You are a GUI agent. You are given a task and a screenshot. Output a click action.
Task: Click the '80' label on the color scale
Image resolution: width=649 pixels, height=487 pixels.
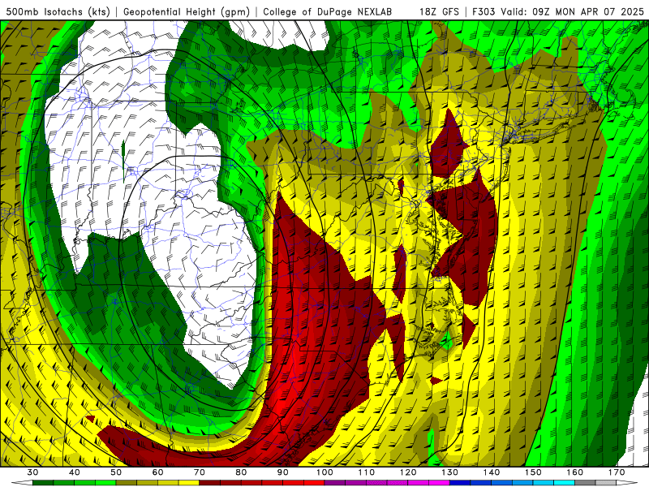[x=241, y=472]
